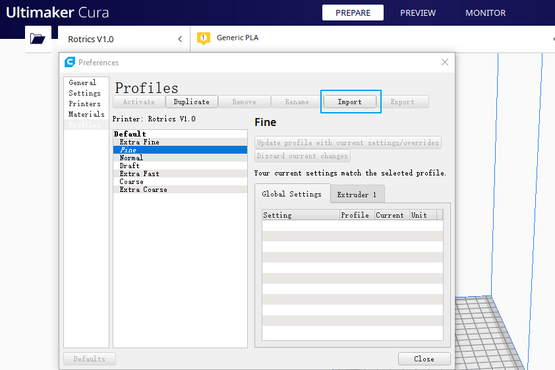The height and width of the screenshot is (370, 555).
Task: Duplicate the selected profile
Action: tap(192, 102)
